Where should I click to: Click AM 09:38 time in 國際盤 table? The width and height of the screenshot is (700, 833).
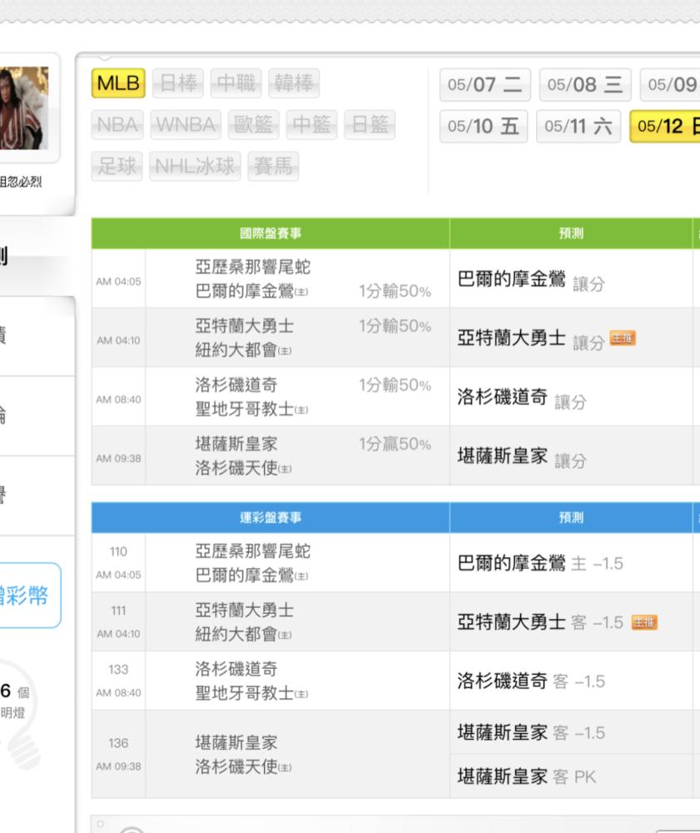(118, 458)
